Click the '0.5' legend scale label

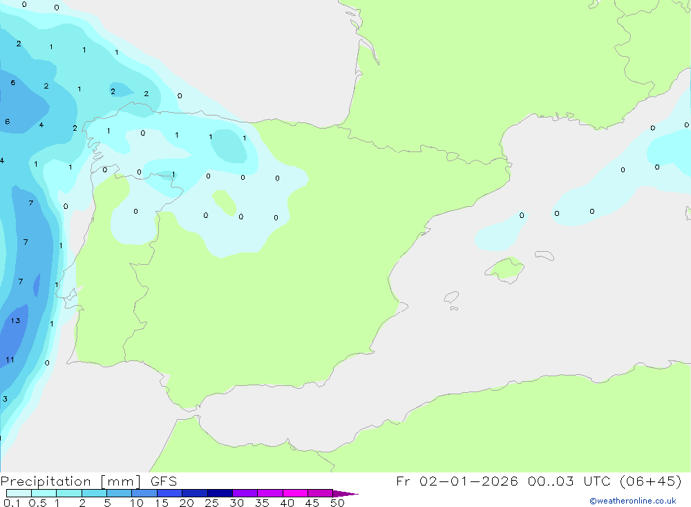coord(37,503)
